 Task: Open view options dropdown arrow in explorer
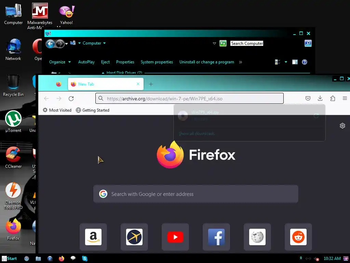click(286, 62)
